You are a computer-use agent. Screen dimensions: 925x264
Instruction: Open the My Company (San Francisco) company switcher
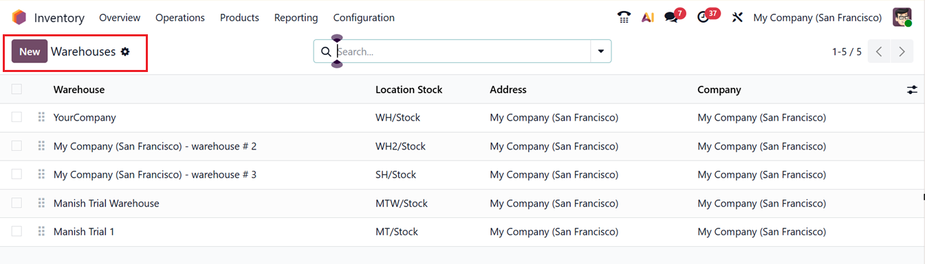(818, 18)
